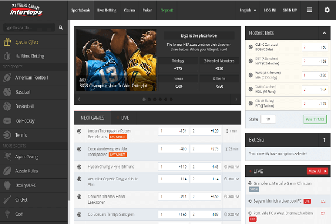Viewport: 336px width, 224px height.
Task: Open Veronica Cepede Royg v Kristie Ahn
Action: (113, 181)
